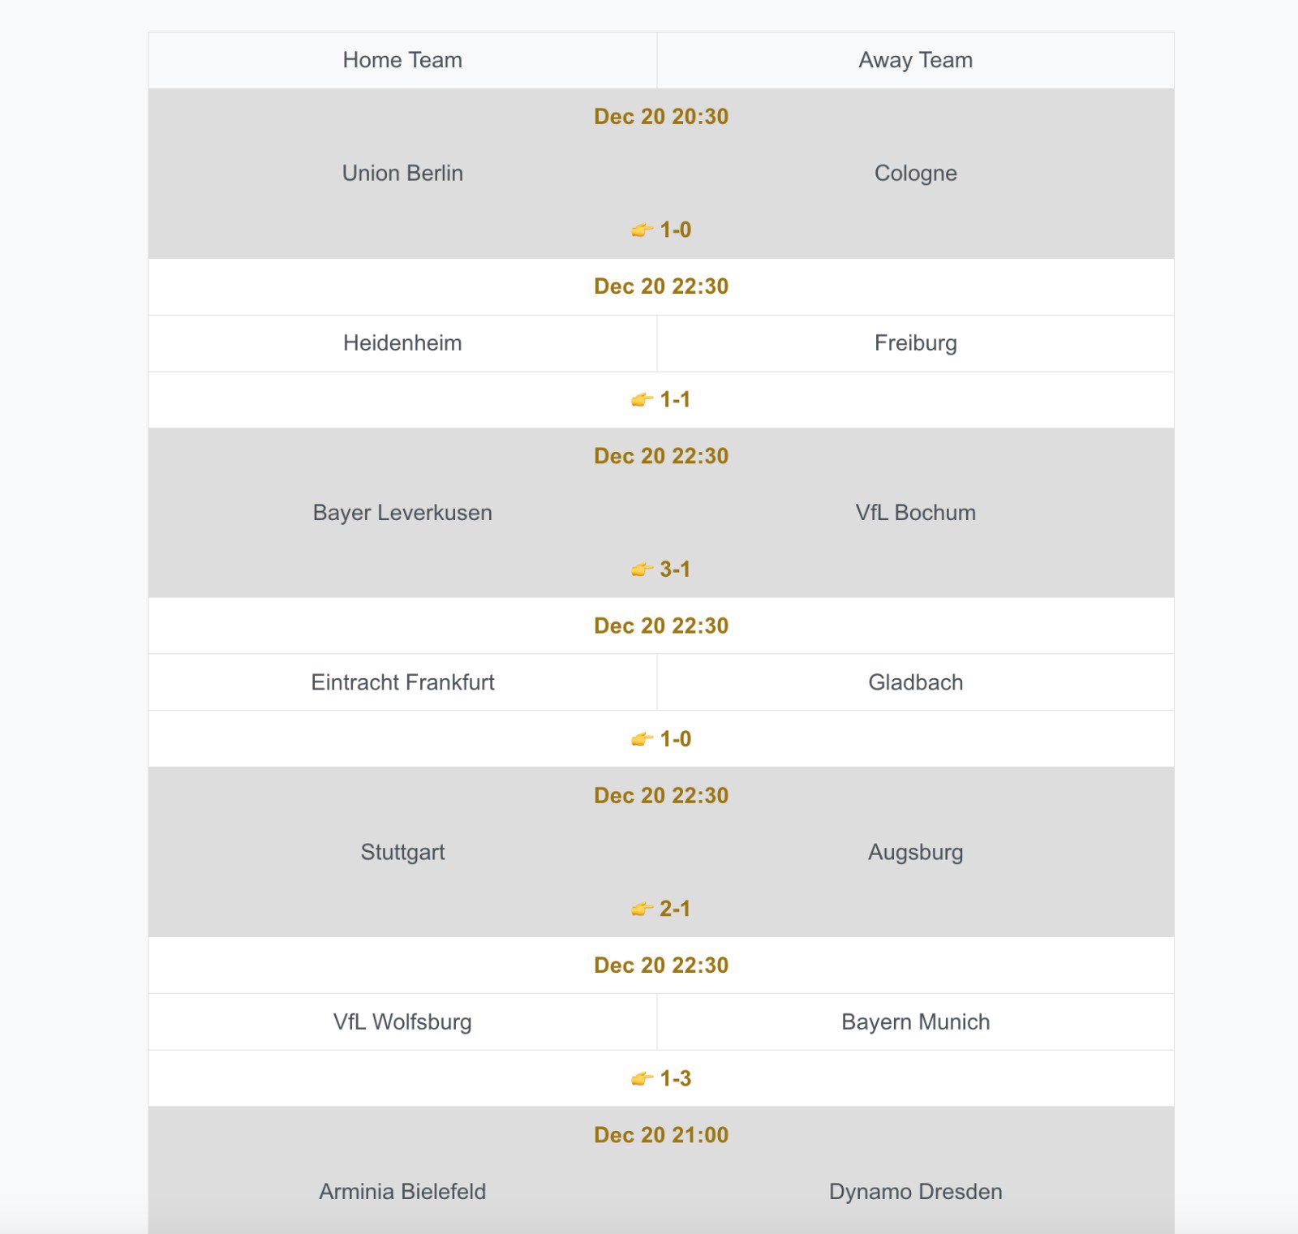
Task: Select the Stuttgart home team name
Action: (x=402, y=852)
